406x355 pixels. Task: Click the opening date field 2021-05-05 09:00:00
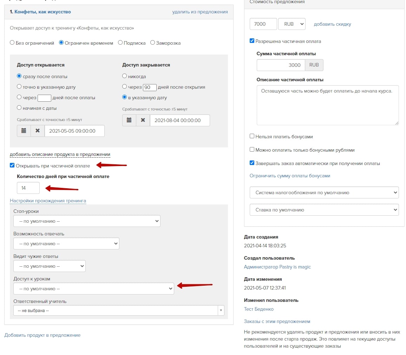click(74, 131)
